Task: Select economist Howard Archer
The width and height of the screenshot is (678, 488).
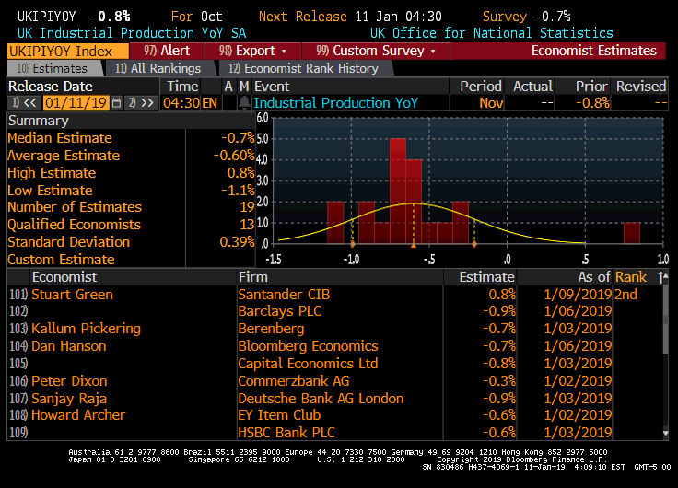Action: pos(78,415)
